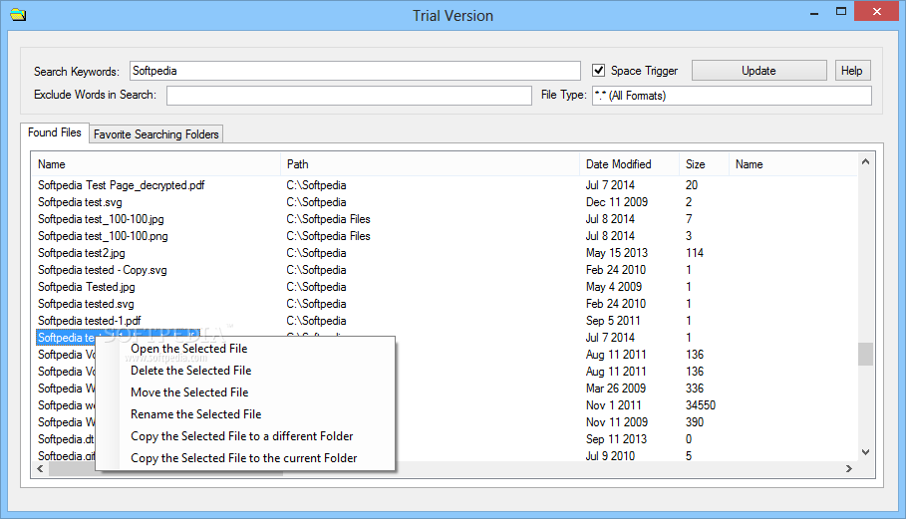Click size value 20
906x519 pixels.
[x=692, y=185]
